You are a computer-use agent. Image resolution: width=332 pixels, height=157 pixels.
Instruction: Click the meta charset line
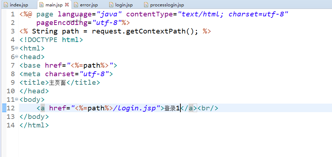tap(66, 74)
